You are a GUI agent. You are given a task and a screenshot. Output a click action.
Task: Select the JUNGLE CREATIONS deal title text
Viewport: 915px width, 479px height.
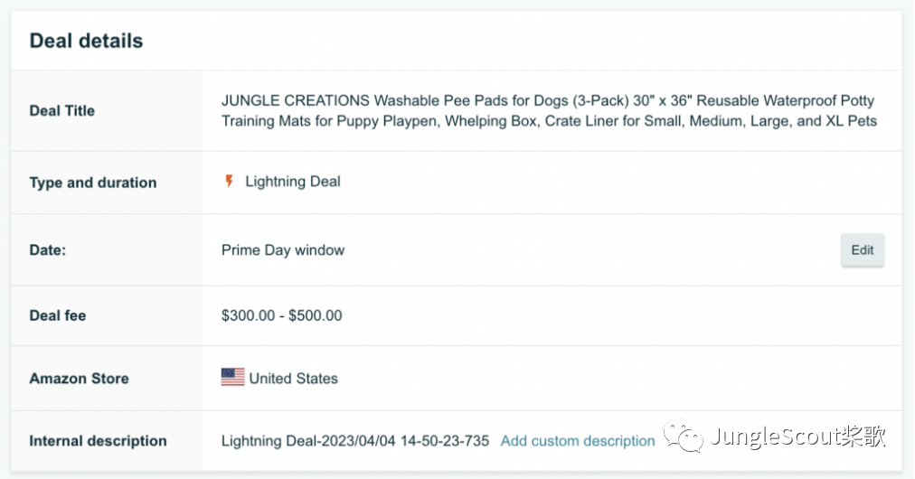click(548, 100)
